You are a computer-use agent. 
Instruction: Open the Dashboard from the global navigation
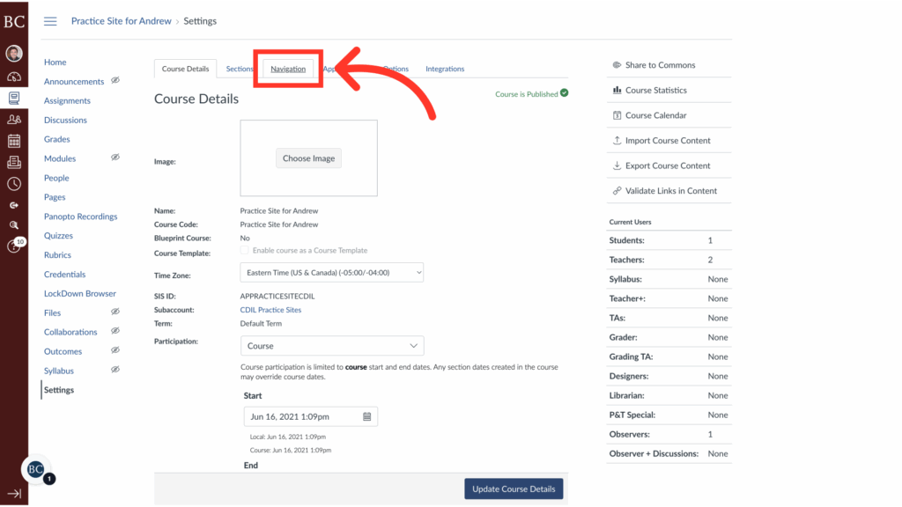pyautogui.click(x=13, y=77)
